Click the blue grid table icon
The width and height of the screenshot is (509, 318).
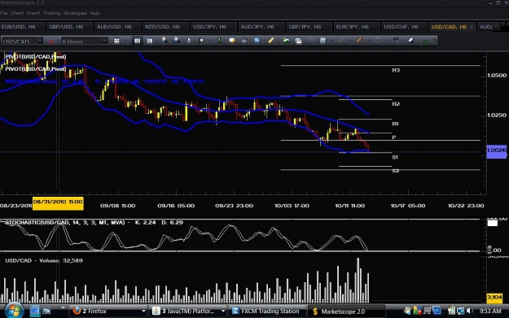tap(323, 41)
